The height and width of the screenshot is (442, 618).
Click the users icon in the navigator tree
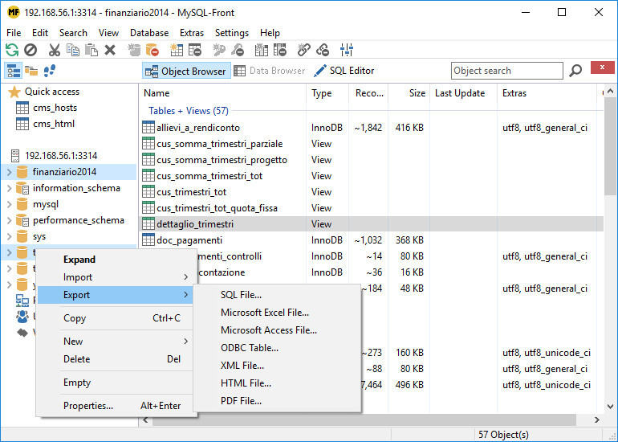coord(22,317)
